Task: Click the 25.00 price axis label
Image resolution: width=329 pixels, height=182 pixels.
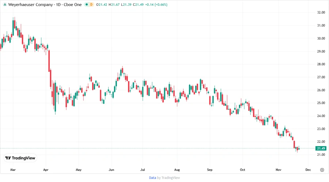Action: pyautogui.click(x=321, y=103)
